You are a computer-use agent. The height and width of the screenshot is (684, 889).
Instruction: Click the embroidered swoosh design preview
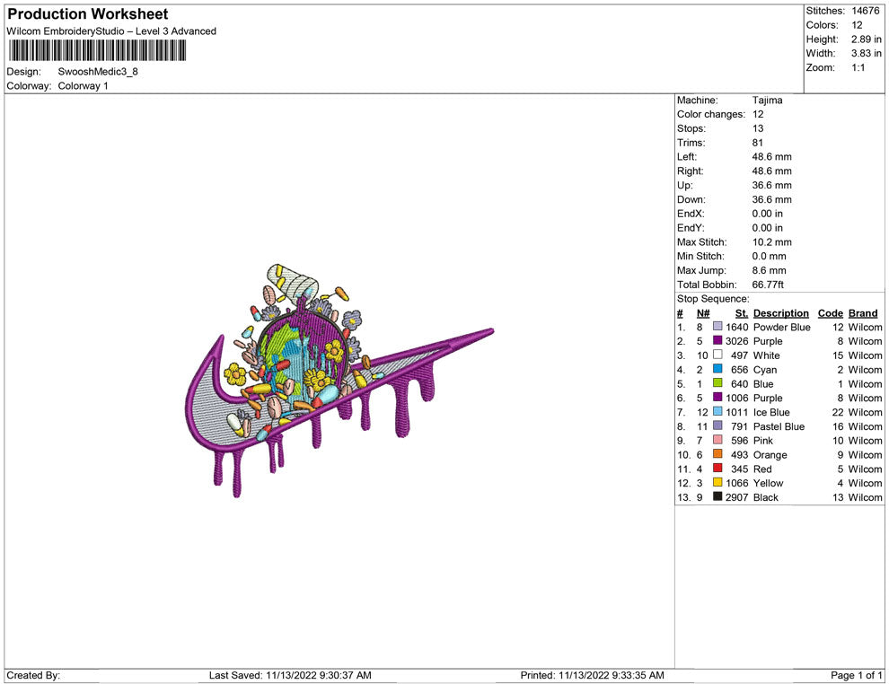tap(339, 381)
